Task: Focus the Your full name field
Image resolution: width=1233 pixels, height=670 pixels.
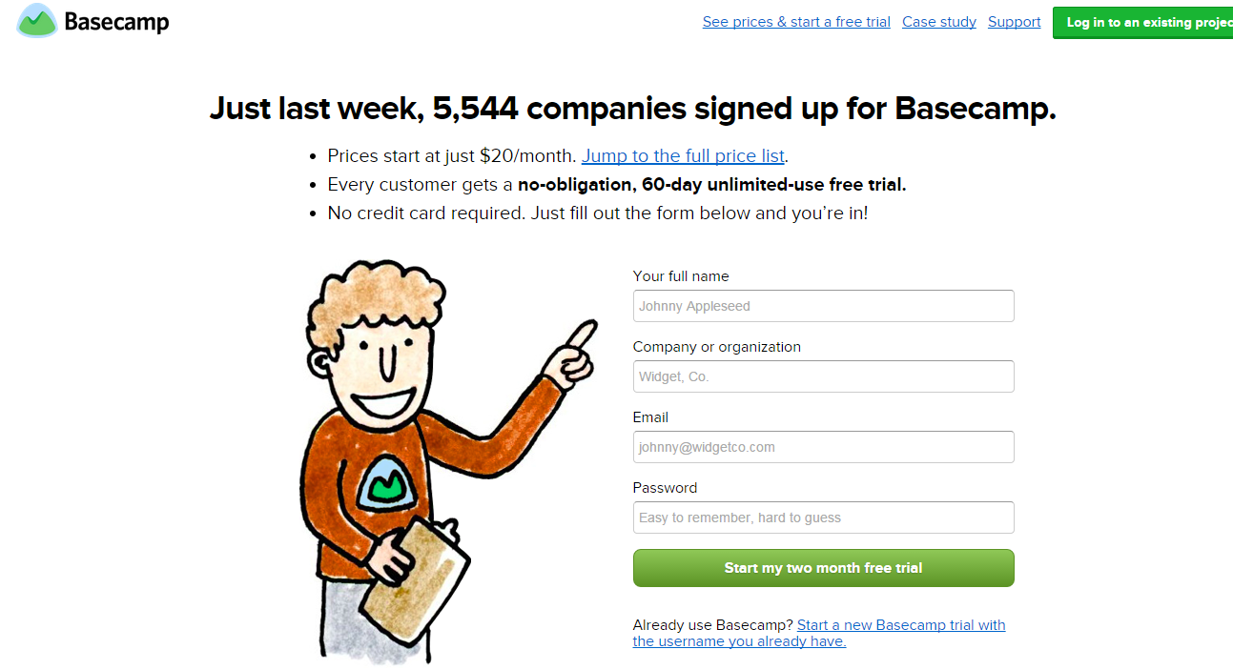Action: [823, 306]
